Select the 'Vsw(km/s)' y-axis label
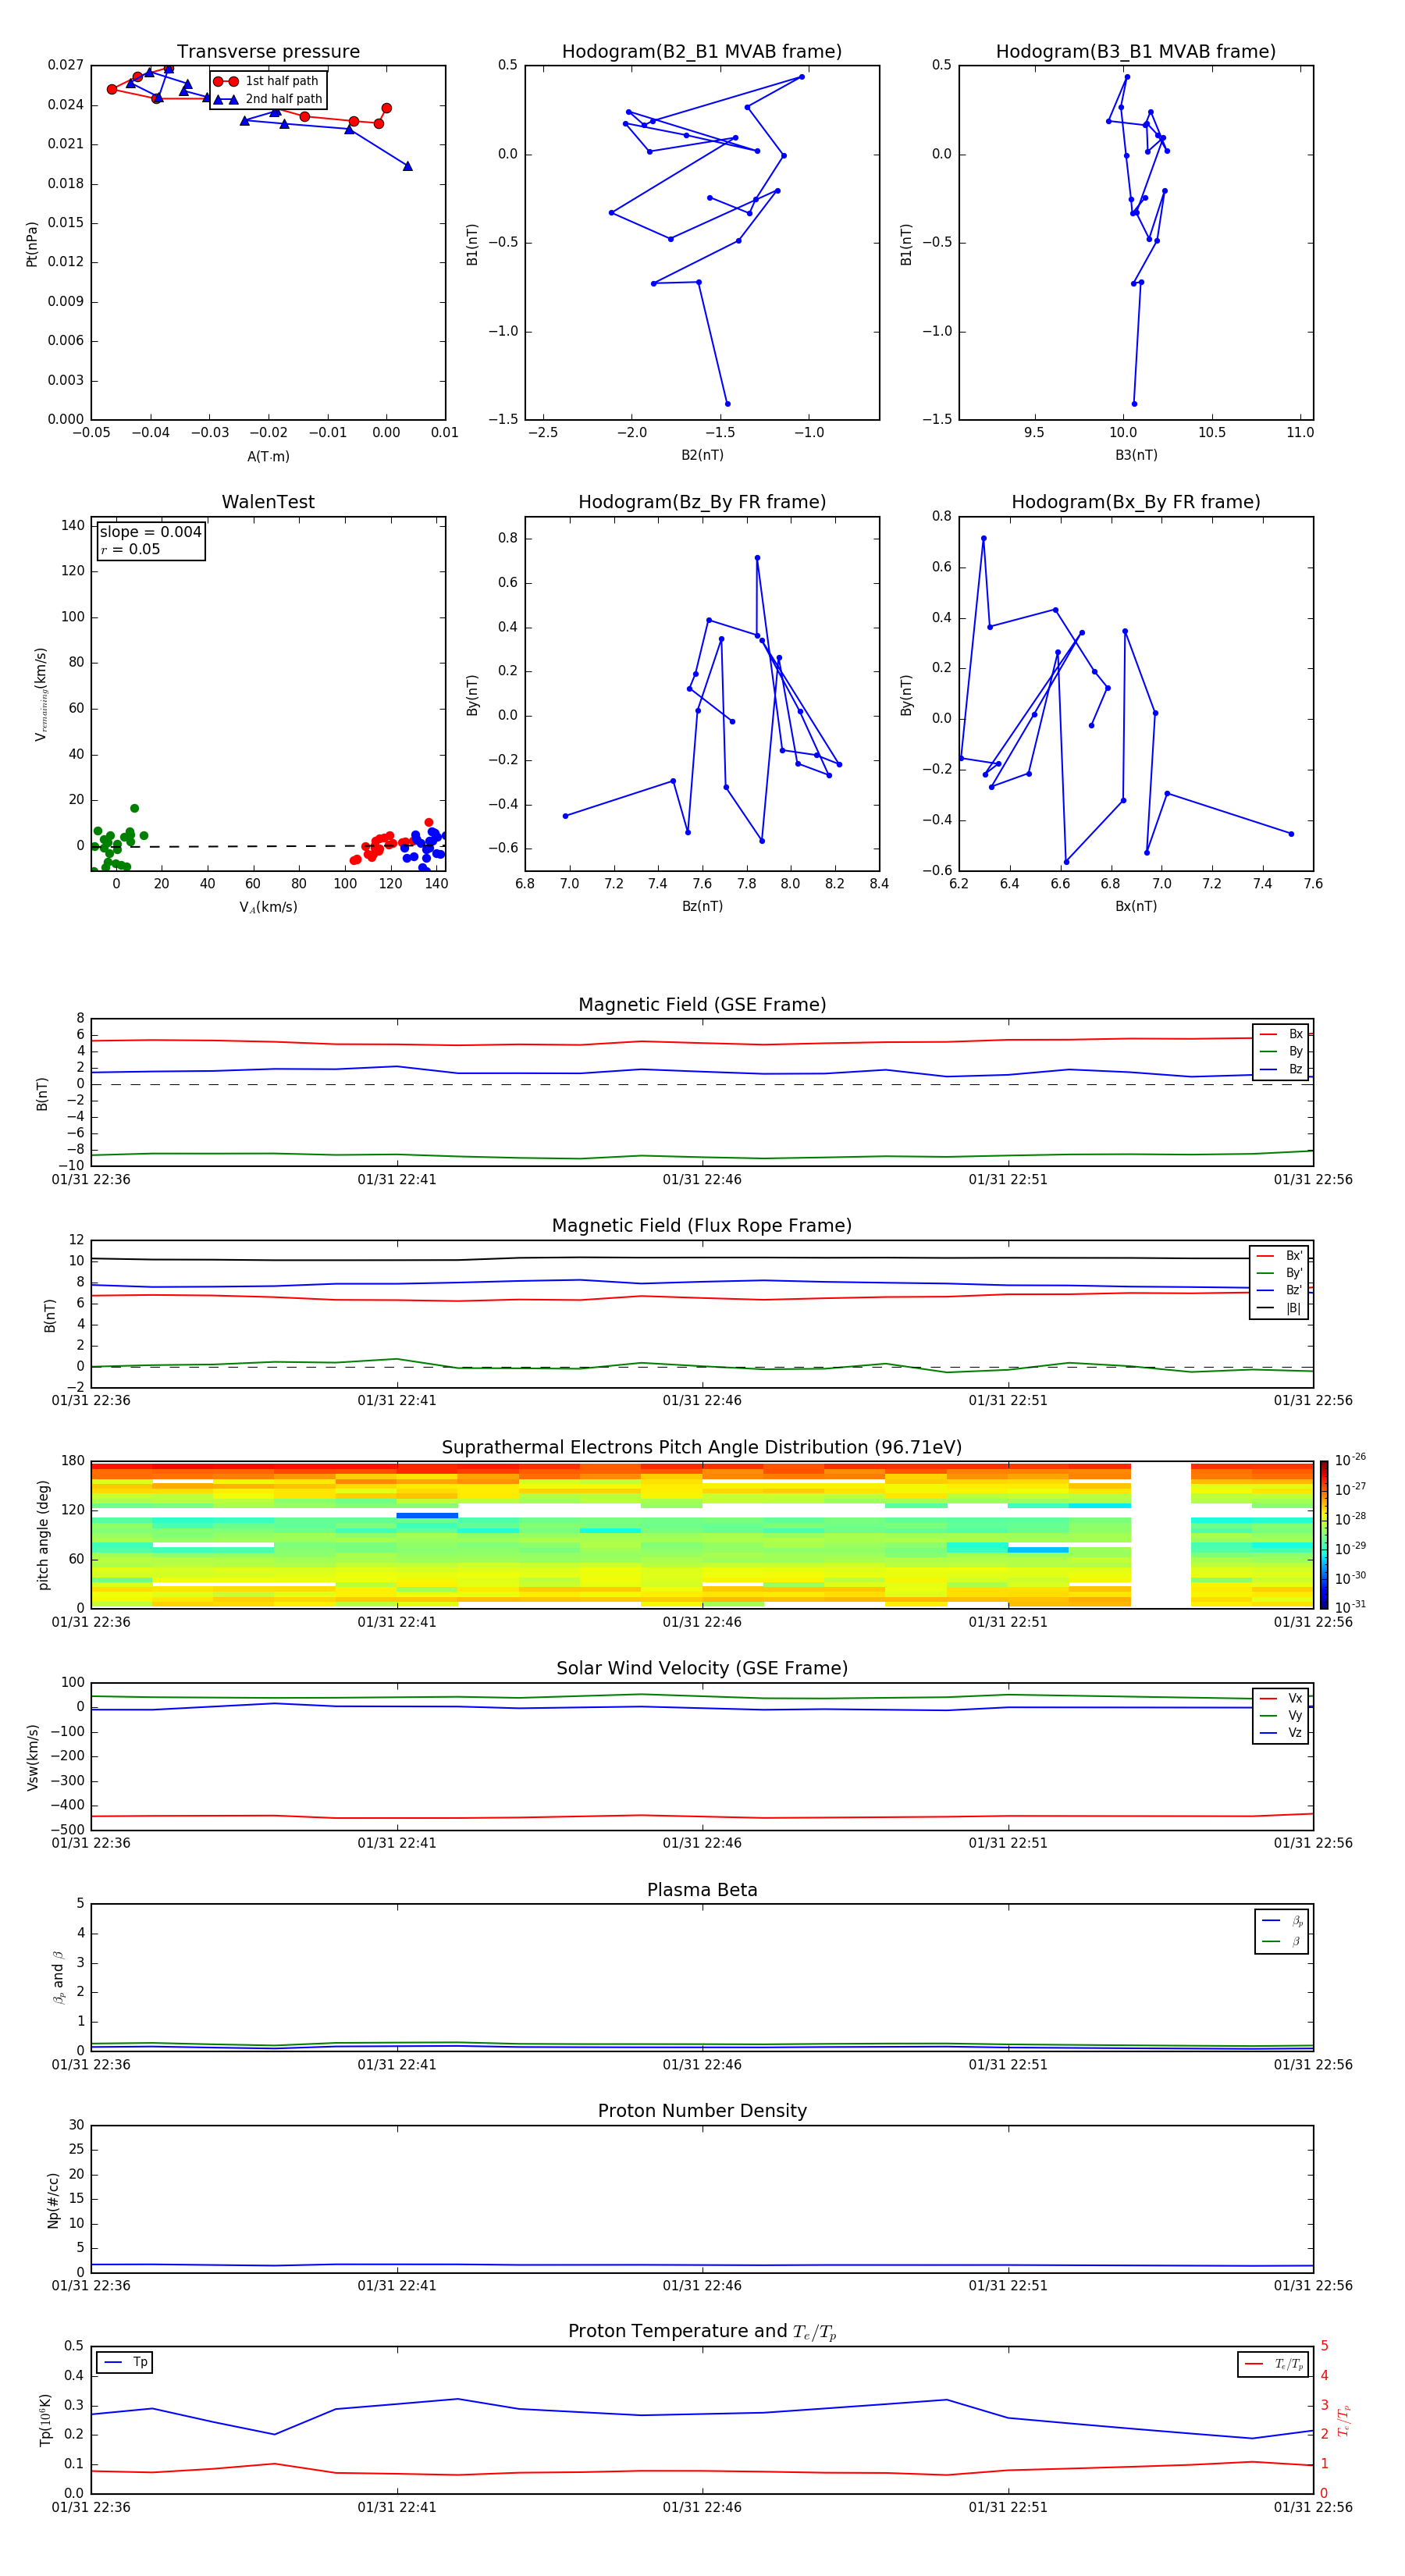 33,1757
